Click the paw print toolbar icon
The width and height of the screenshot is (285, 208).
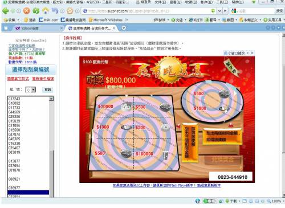click(70, 11)
